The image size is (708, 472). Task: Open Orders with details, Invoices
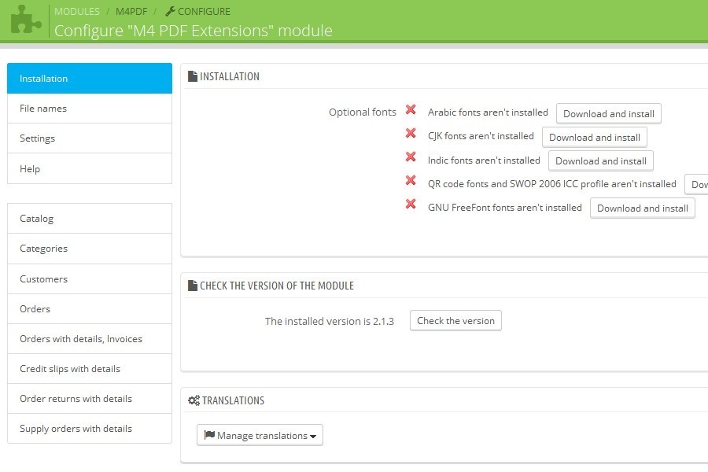[x=90, y=339]
